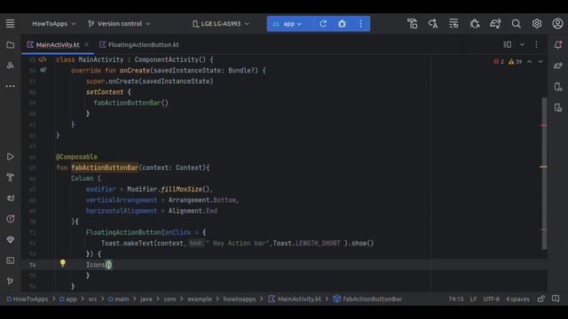Click HowToApps breadcrumb in navigation bar
Viewport: 568px width, 319px height.
[28, 300]
